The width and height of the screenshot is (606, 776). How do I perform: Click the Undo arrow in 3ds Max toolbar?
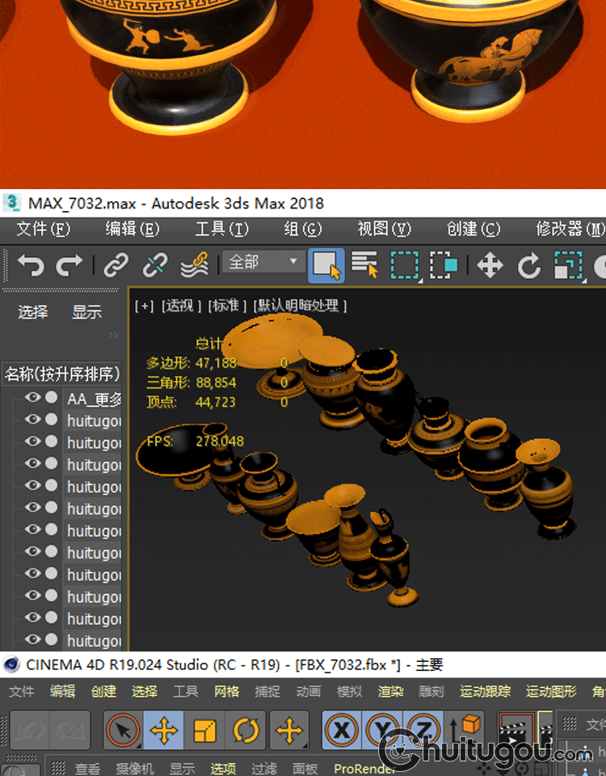coord(30,265)
